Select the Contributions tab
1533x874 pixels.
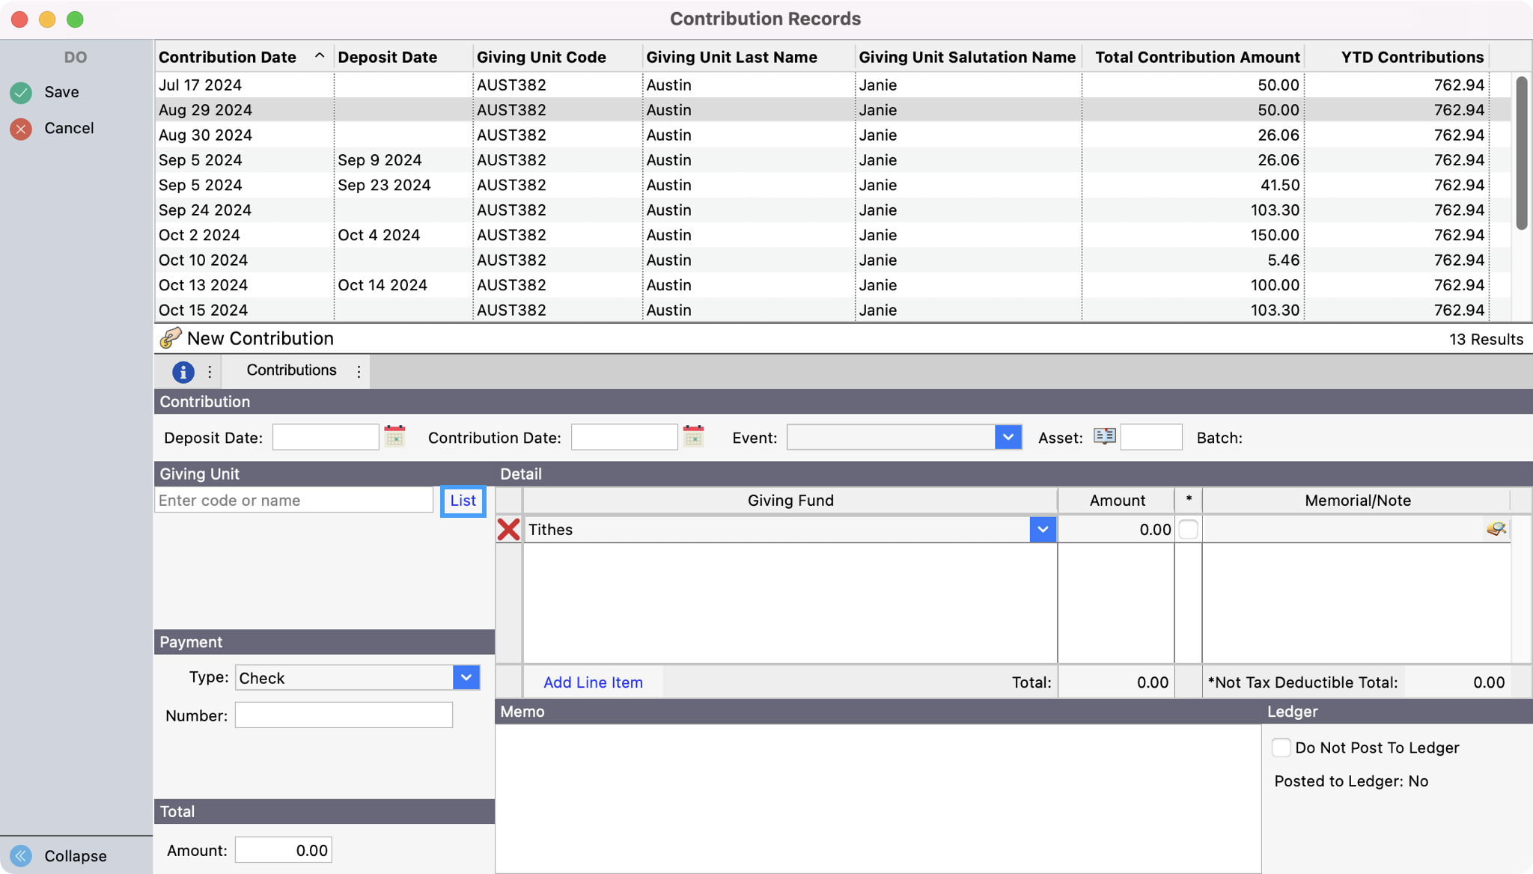point(291,370)
